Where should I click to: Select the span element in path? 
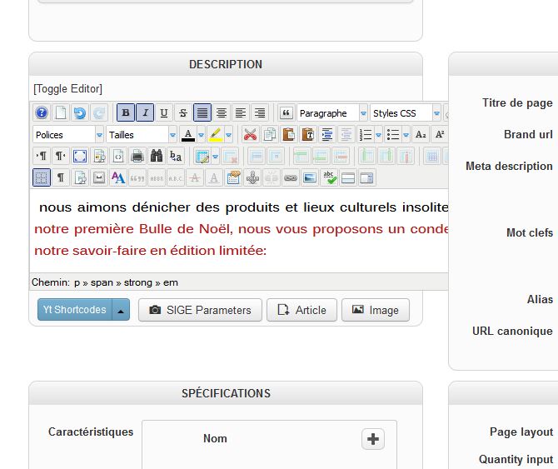pyautogui.click(x=102, y=282)
